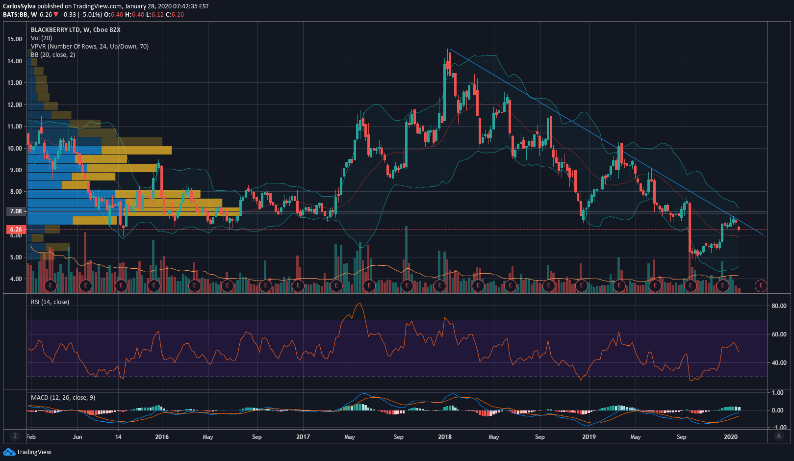This screenshot has width=794, height=461.
Task: Click the C:6.26 close value in header
Action: point(175,15)
